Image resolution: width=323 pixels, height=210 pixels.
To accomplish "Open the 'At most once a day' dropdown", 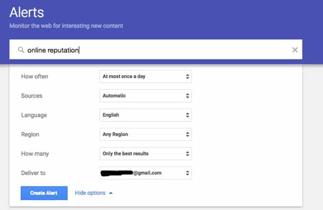I will tap(145, 77).
